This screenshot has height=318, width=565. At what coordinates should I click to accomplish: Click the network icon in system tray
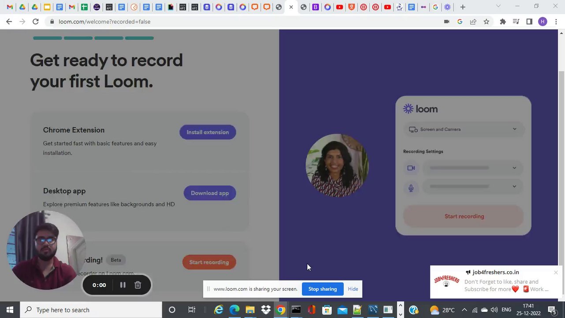tap(475, 310)
